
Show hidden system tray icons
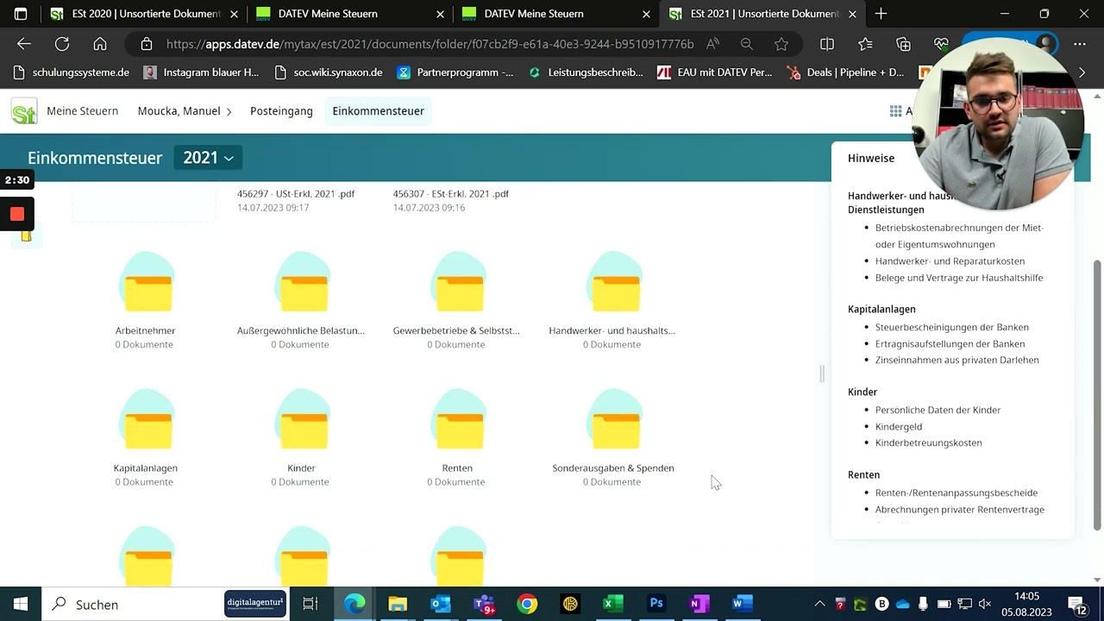pos(819,604)
